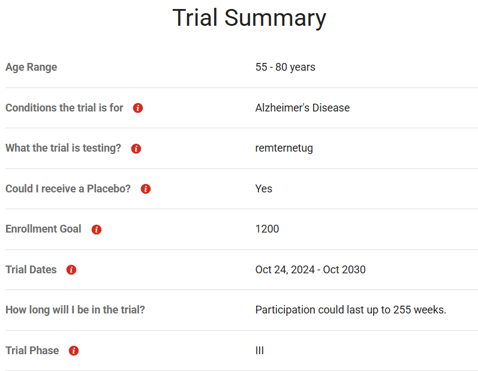The height and width of the screenshot is (371, 478).
Task: Click the phase III value
Action: tap(260, 351)
